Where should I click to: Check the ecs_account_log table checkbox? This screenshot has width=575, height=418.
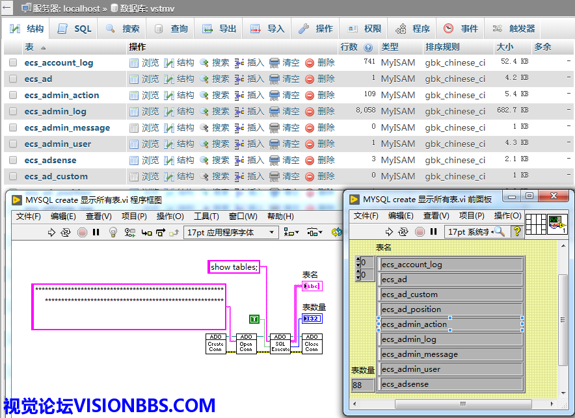pos(13,62)
